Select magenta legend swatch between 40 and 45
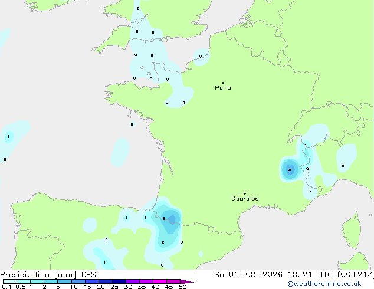Viewport: 374px width, 289px height. [160, 281]
